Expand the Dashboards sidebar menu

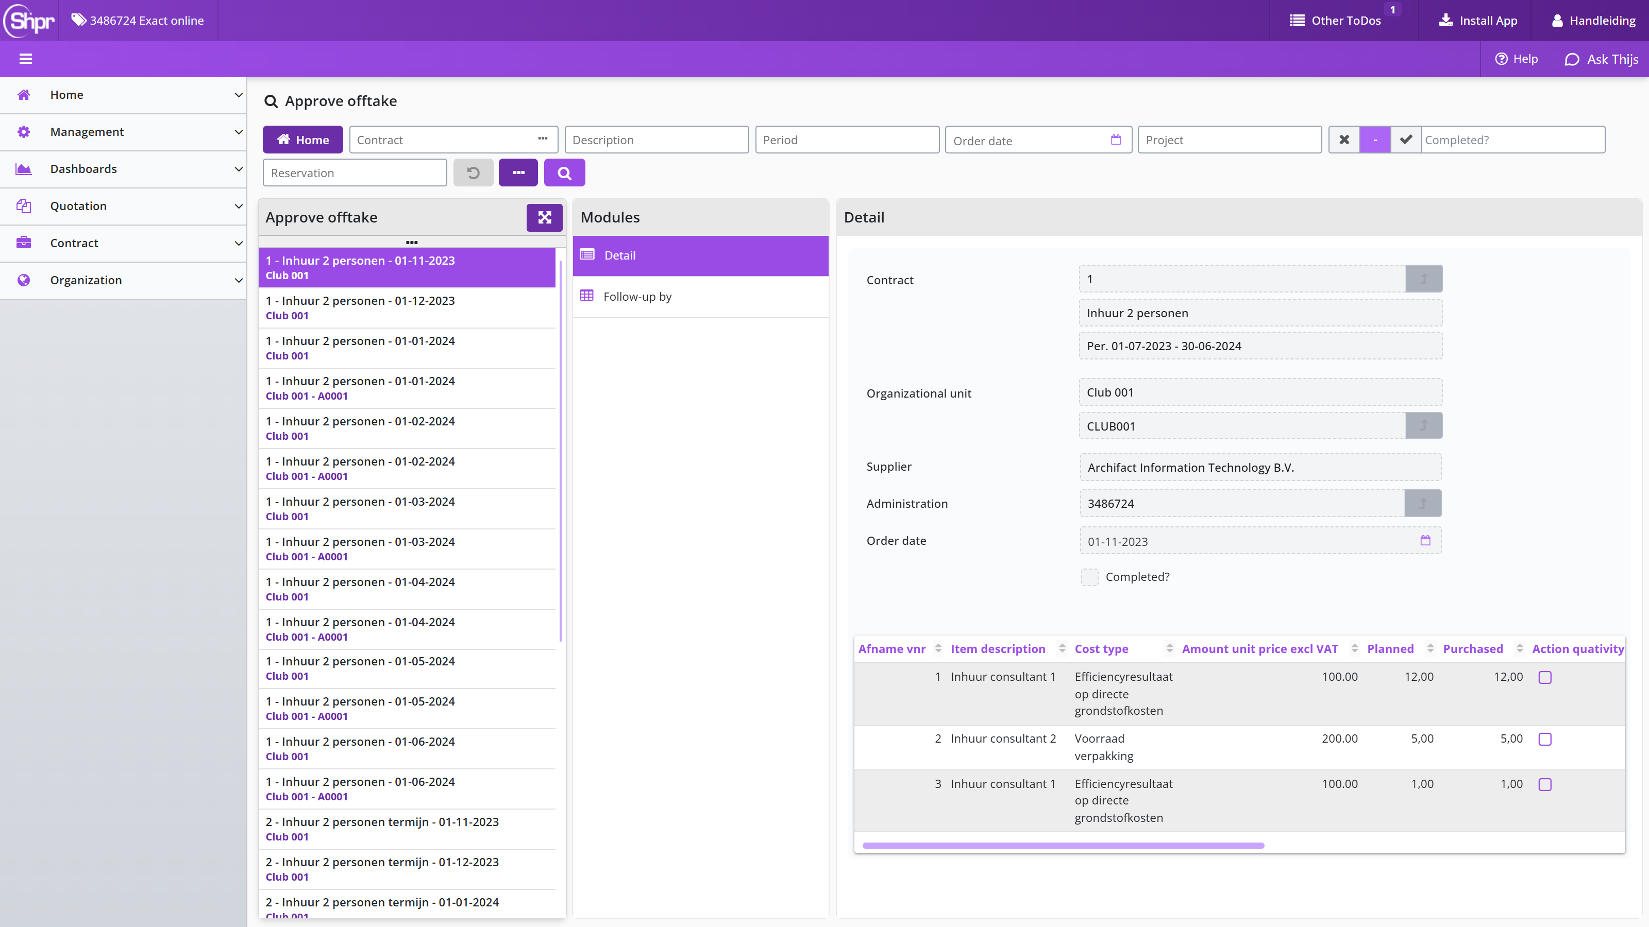pyautogui.click(x=123, y=169)
